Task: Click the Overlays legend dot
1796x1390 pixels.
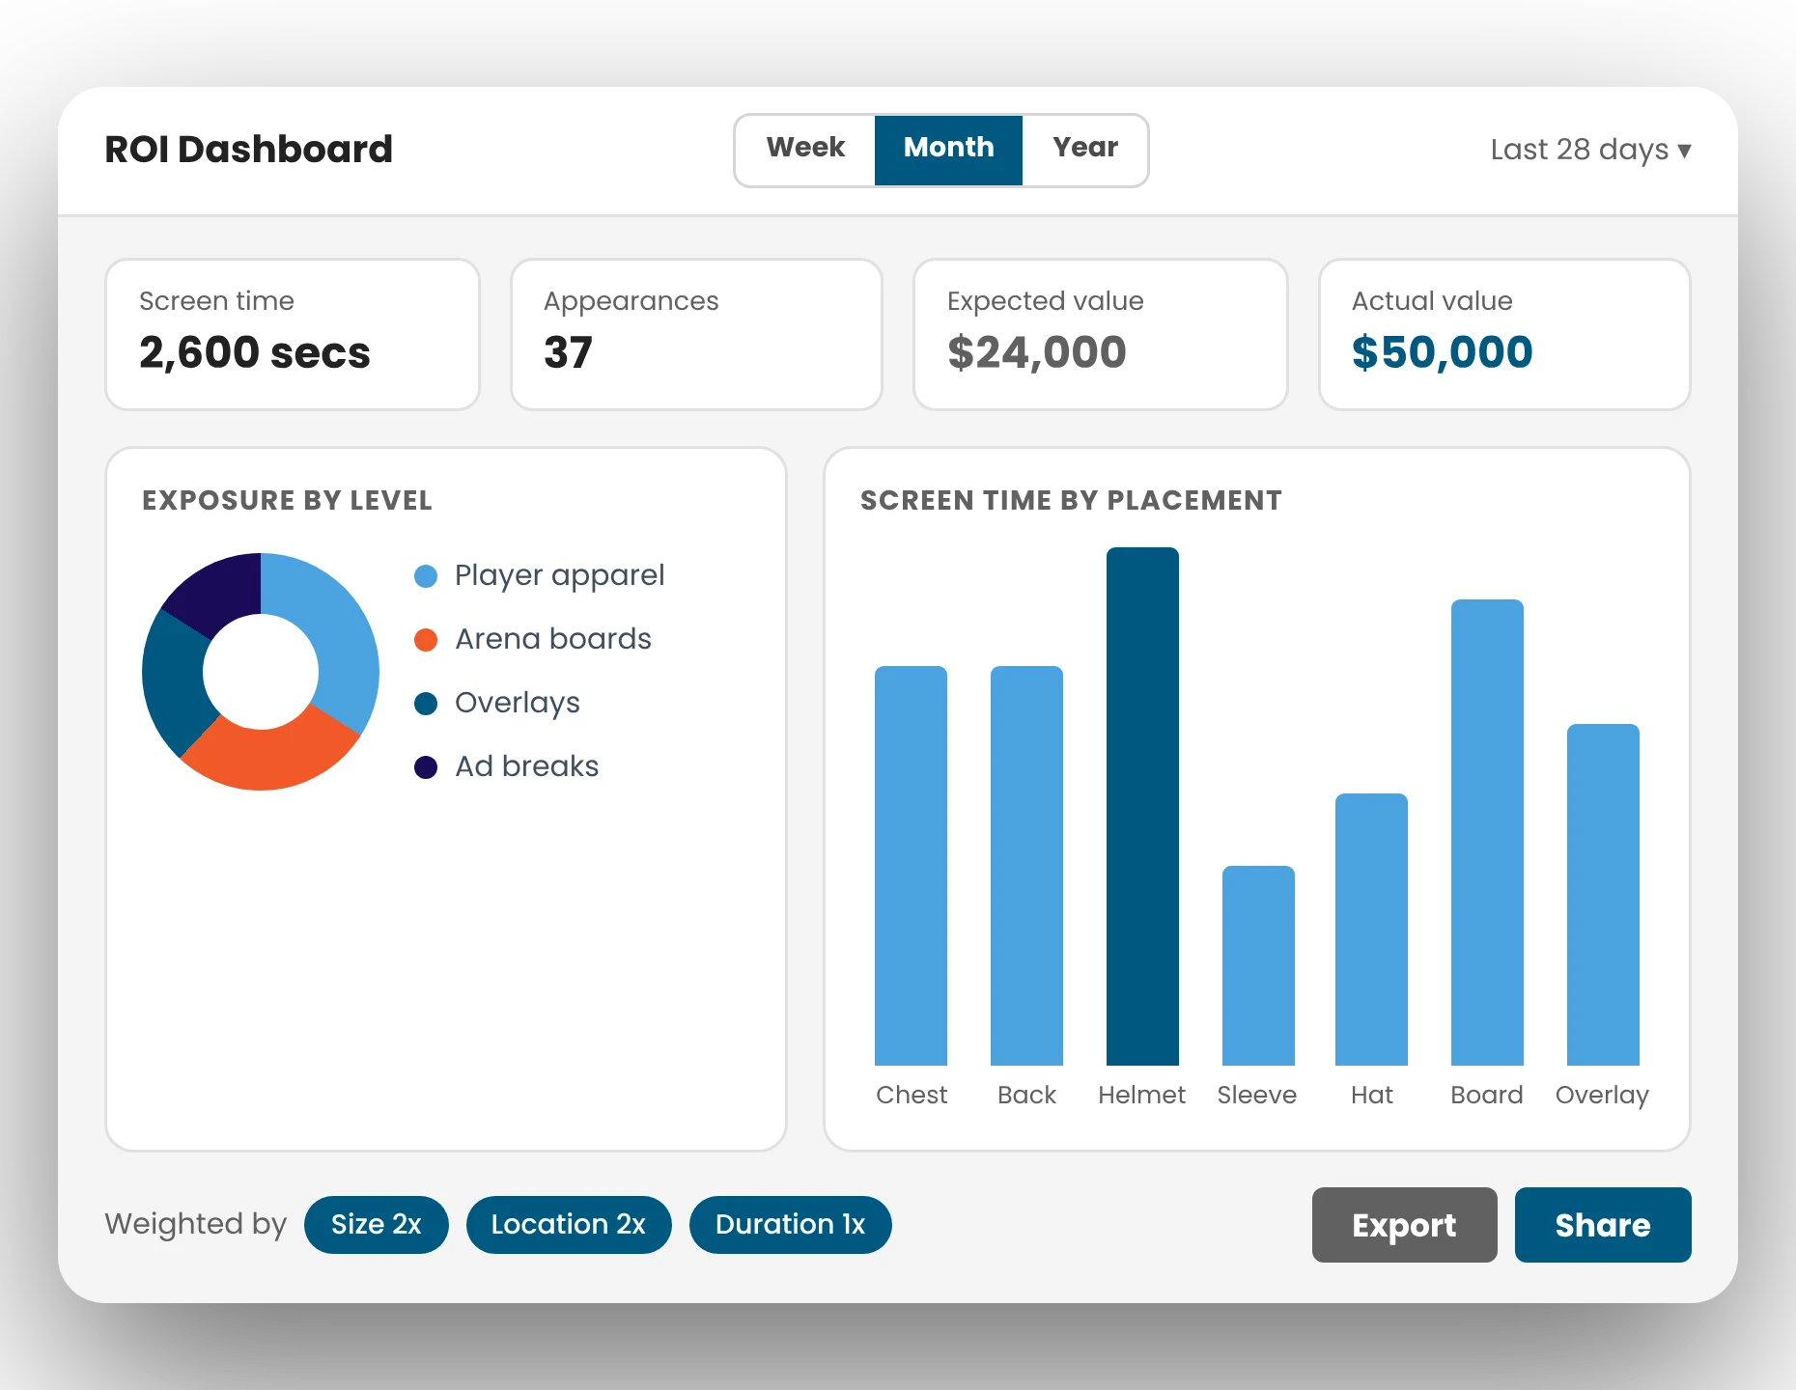Action: 426,704
